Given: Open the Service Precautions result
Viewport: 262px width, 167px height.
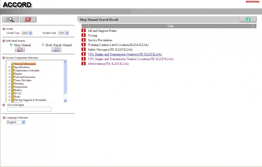Looking at the screenshot, I should pyautogui.click(x=100, y=40).
